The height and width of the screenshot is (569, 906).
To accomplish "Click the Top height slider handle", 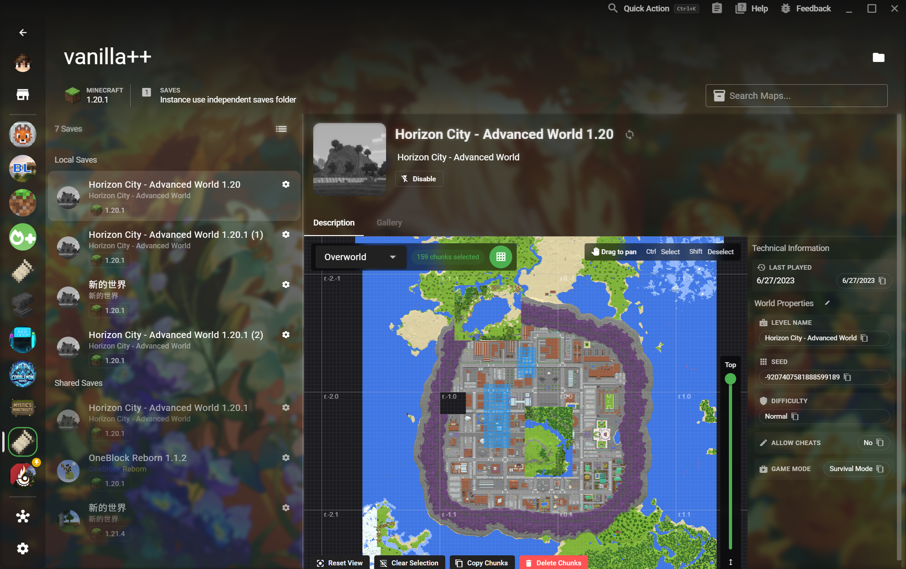I will (730, 379).
